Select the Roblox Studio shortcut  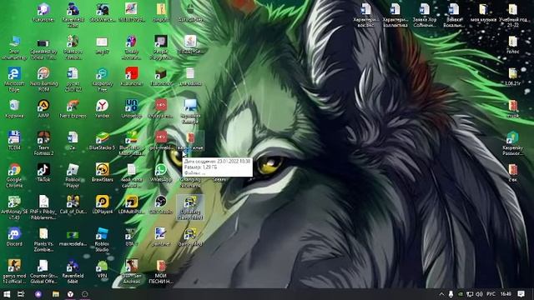click(x=102, y=239)
